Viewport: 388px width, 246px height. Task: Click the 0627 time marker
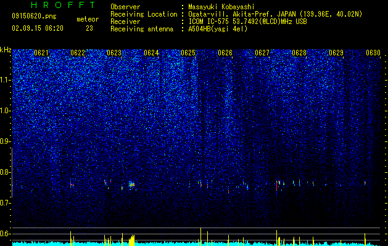(x=262, y=53)
